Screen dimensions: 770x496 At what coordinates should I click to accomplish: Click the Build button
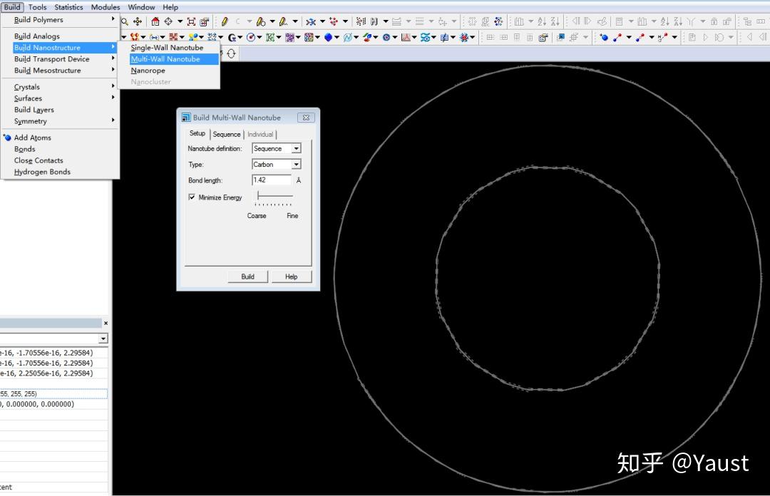[247, 277]
